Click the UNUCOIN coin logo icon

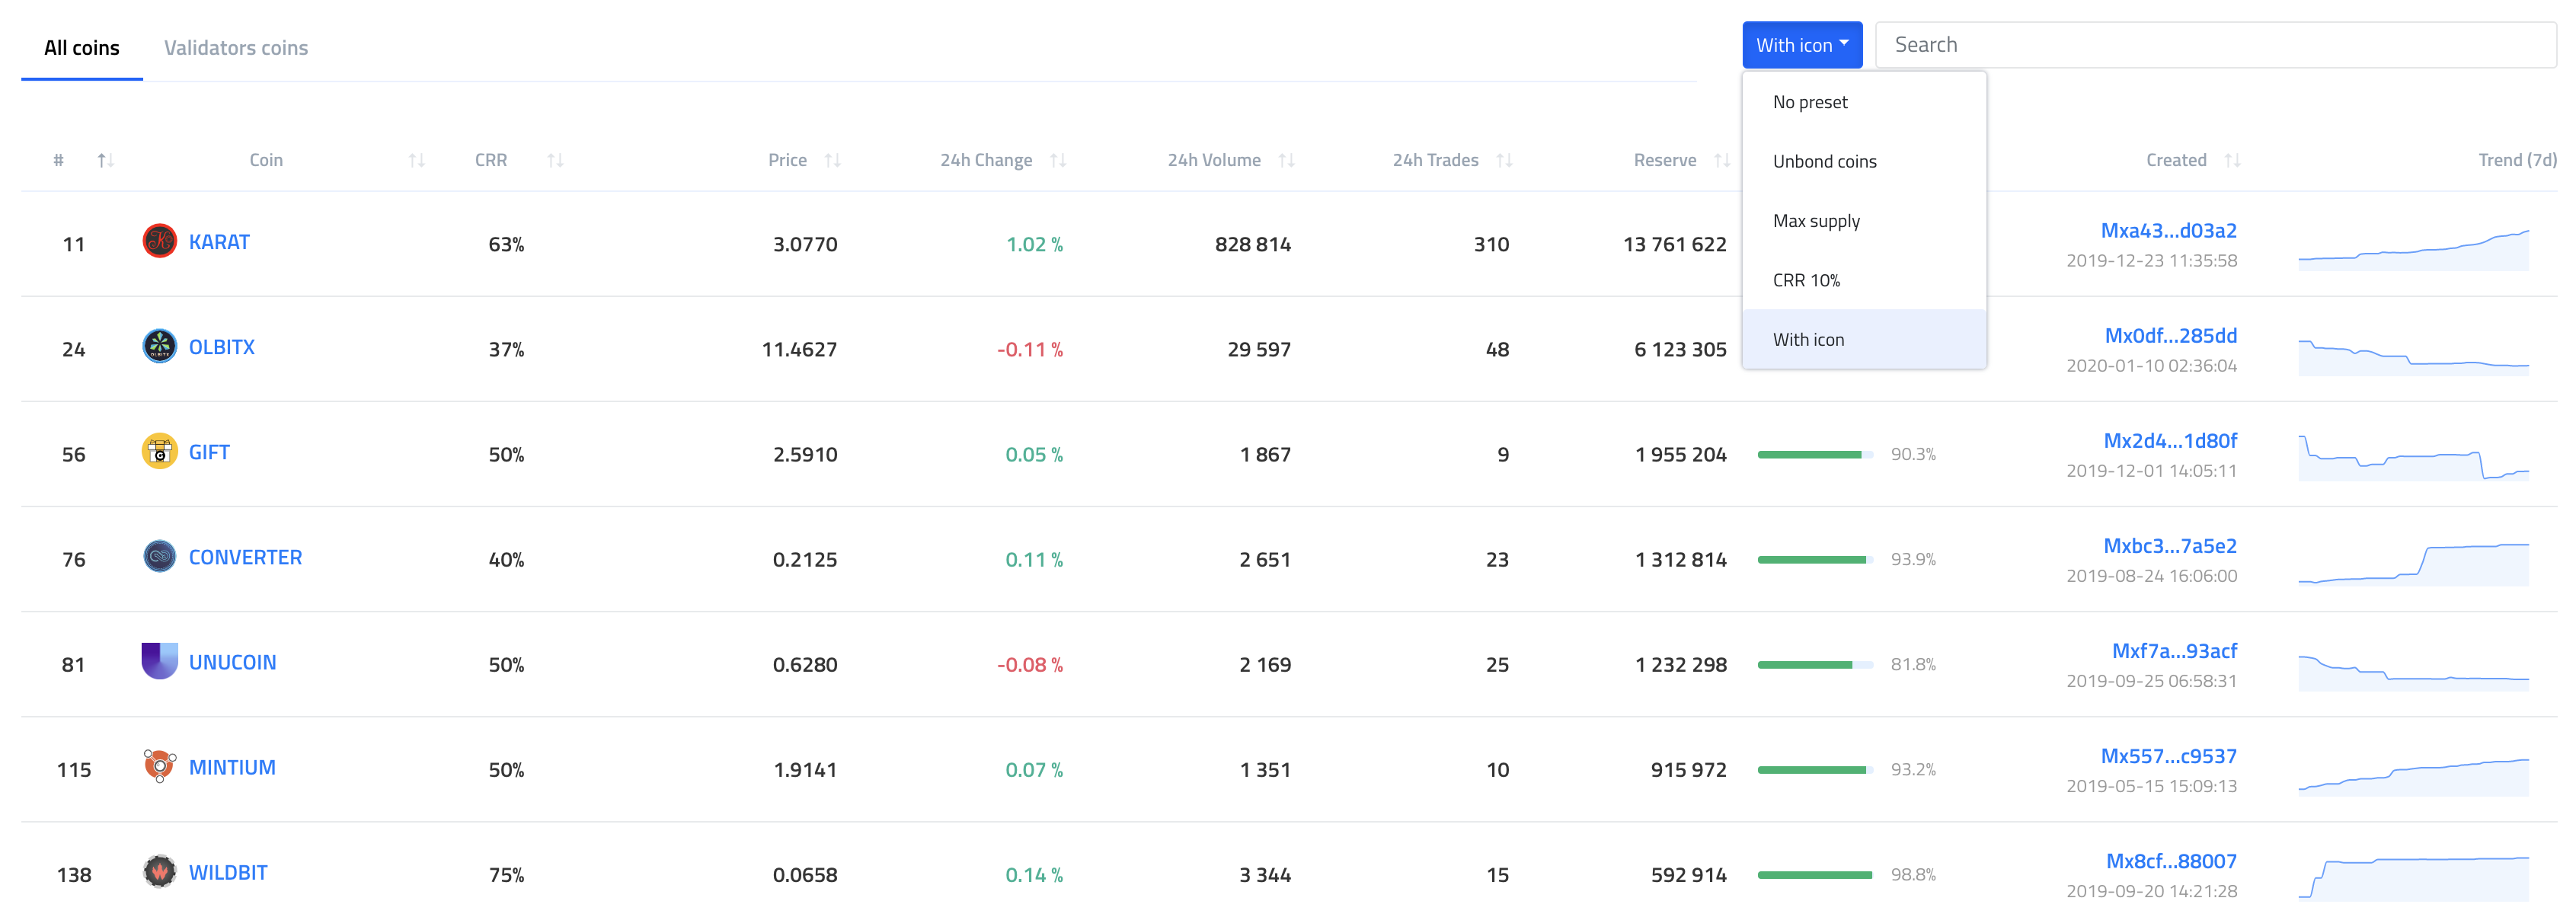(x=159, y=661)
